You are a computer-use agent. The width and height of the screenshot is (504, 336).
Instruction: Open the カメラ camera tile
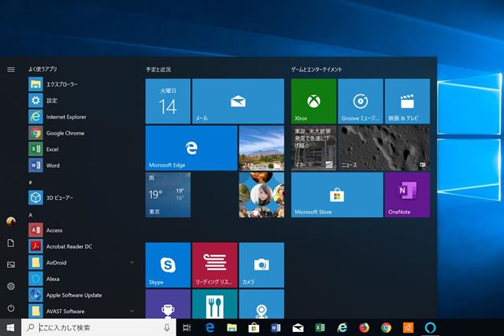pyautogui.click(x=261, y=265)
